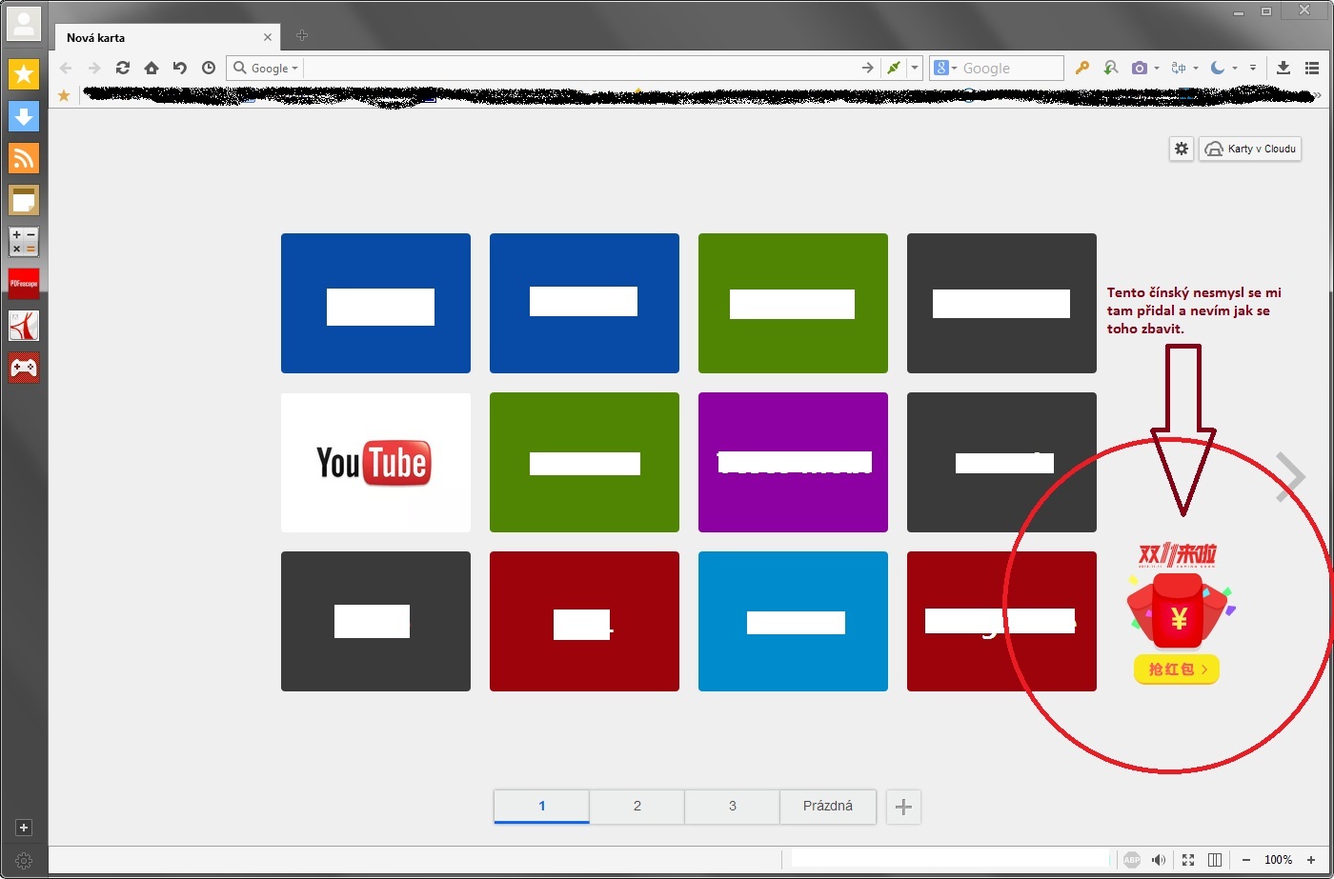Click the Karty v Cloudu button
Screen dimensions: 1334x879
click(1249, 149)
